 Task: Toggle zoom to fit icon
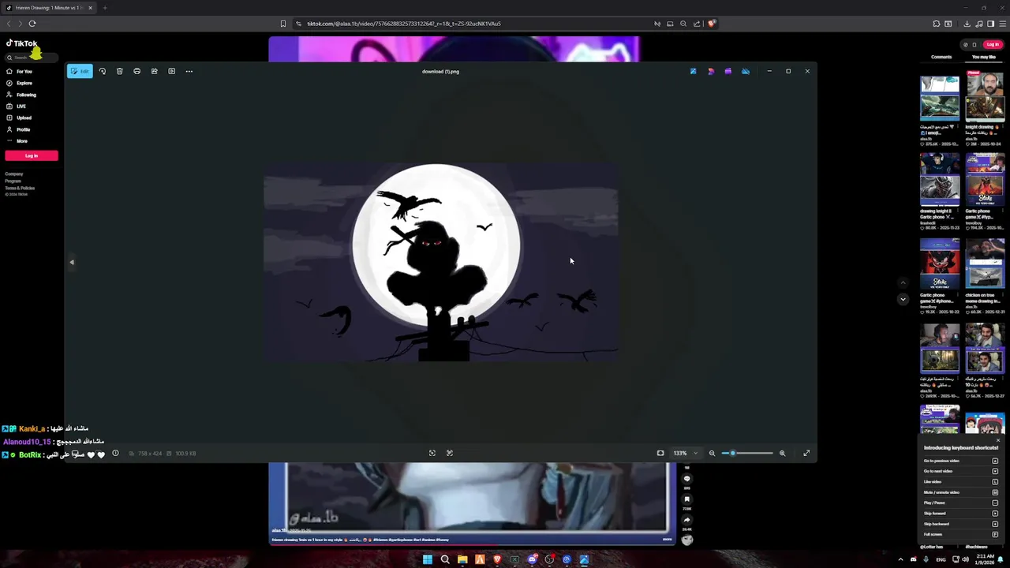(660, 453)
